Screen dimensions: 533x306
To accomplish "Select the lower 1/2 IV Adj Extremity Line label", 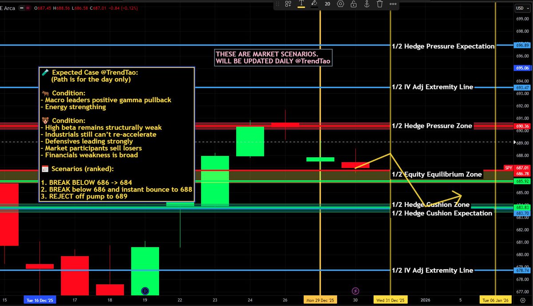I will coord(432,270).
